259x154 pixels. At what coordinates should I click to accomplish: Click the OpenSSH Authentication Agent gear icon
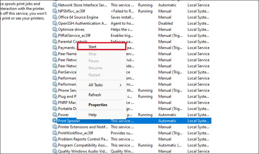click(x=55, y=23)
